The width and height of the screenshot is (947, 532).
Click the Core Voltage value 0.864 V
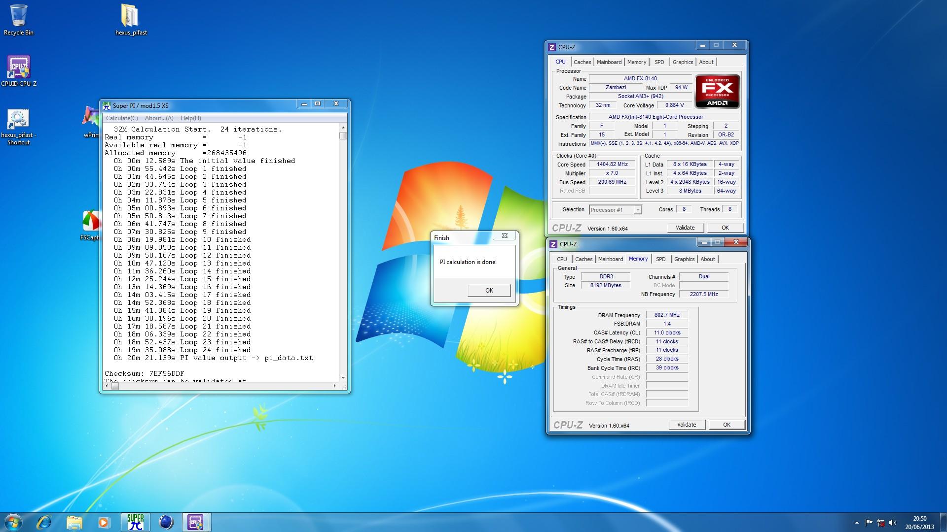point(674,105)
